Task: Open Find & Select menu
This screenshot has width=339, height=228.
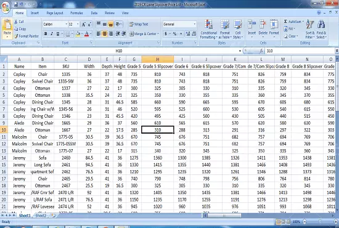Action: pyautogui.click(x=321, y=29)
